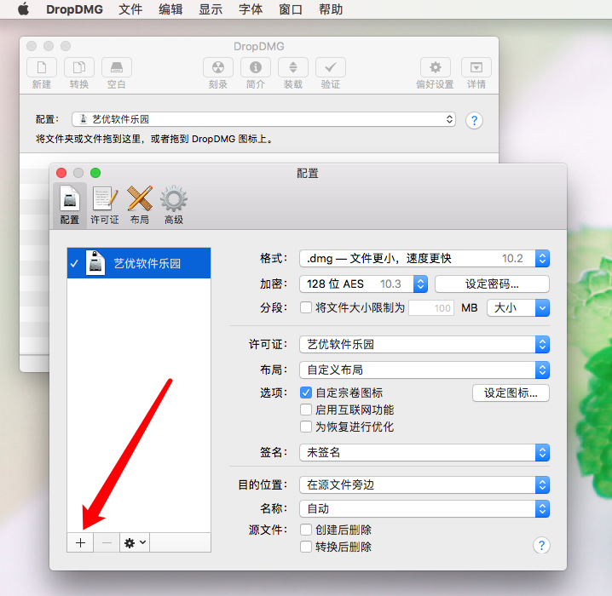Screen dimensions: 612x596
Task: Close the 配置 window with red button
Action: (61, 173)
